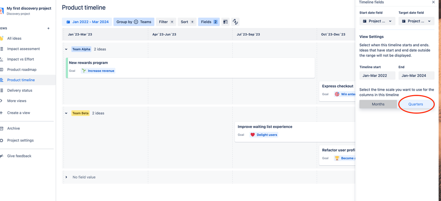The image size is (441, 201).
Task: Click Create a view
Action: point(19,113)
